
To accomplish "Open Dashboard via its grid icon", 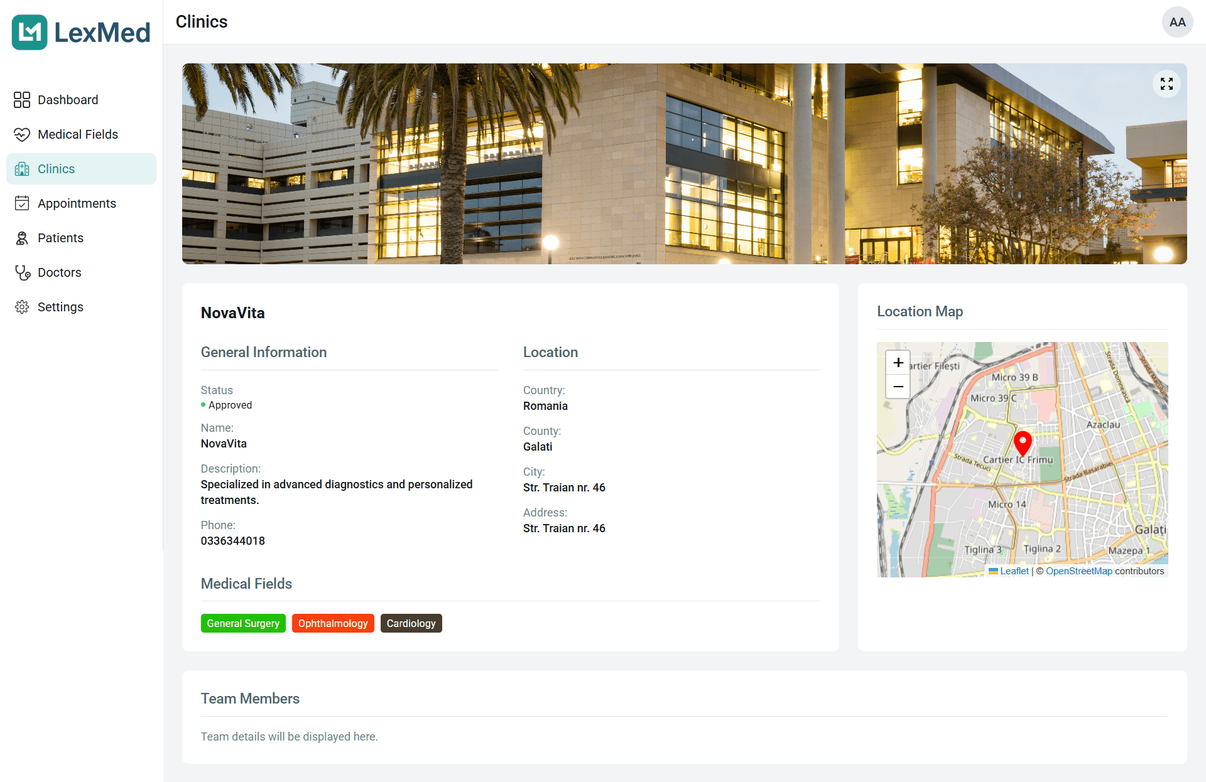I will pyautogui.click(x=22, y=100).
